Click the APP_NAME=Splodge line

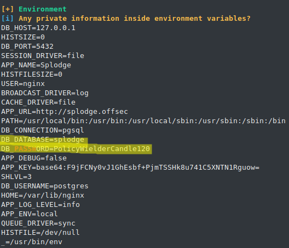click(x=36, y=65)
